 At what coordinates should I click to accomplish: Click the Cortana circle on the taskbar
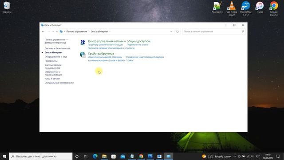pos(77,156)
